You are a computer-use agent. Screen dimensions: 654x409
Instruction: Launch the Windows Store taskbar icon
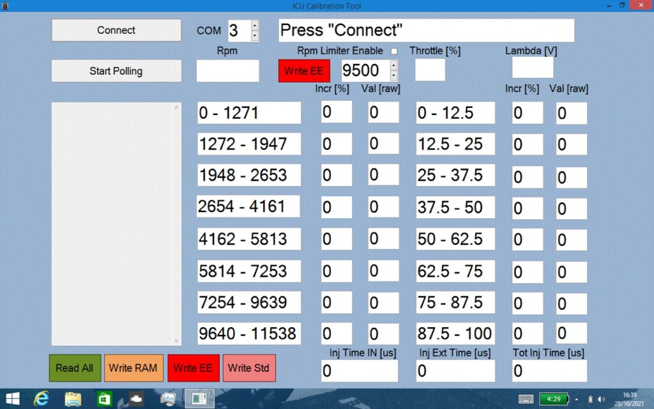click(104, 399)
